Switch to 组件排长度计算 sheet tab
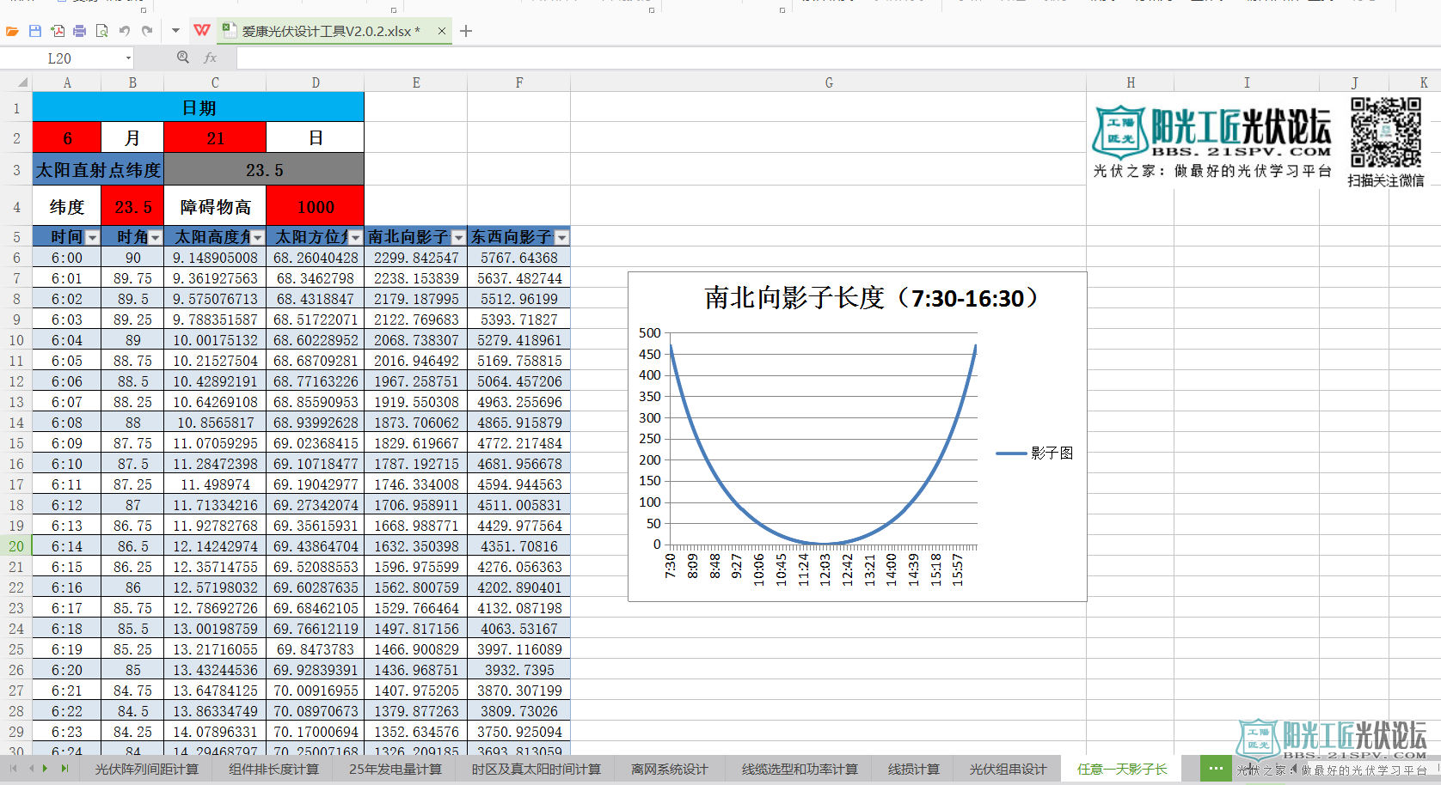The image size is (1441, 785). pos(274,770)
